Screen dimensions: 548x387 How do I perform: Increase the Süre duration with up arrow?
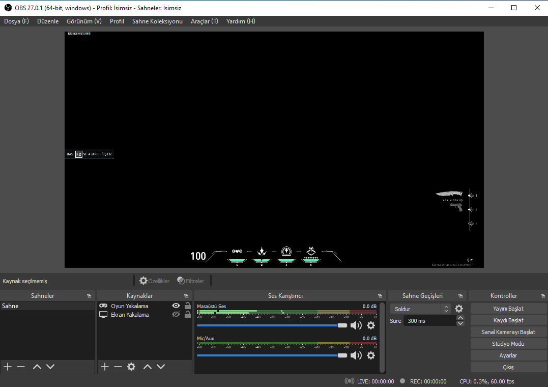point(460,318)
